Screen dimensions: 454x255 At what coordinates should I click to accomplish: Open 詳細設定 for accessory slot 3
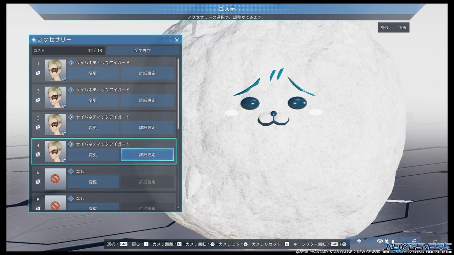click(x=147, y=127)
